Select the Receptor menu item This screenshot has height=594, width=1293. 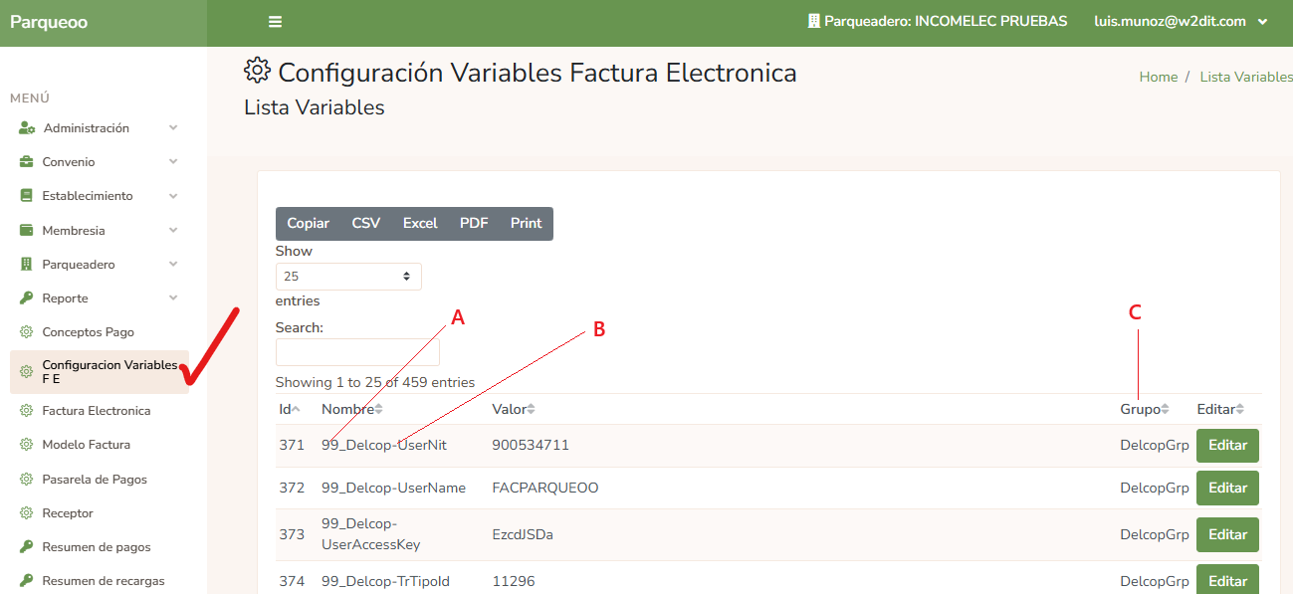click(66, 512)
